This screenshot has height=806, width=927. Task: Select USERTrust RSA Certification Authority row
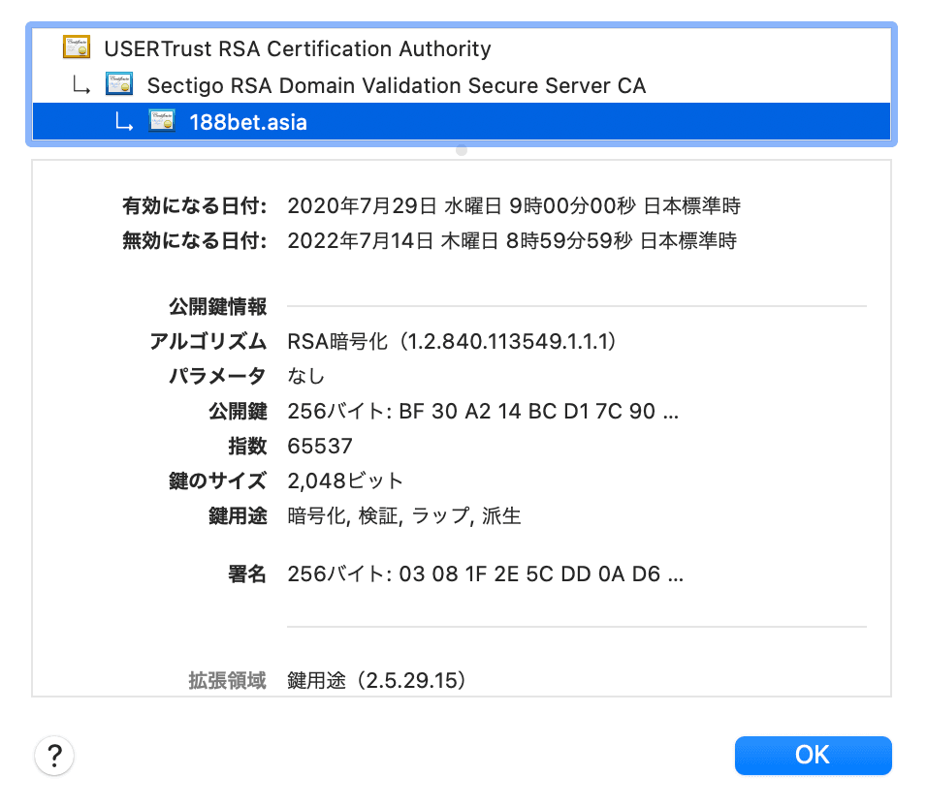coord(462,48)
